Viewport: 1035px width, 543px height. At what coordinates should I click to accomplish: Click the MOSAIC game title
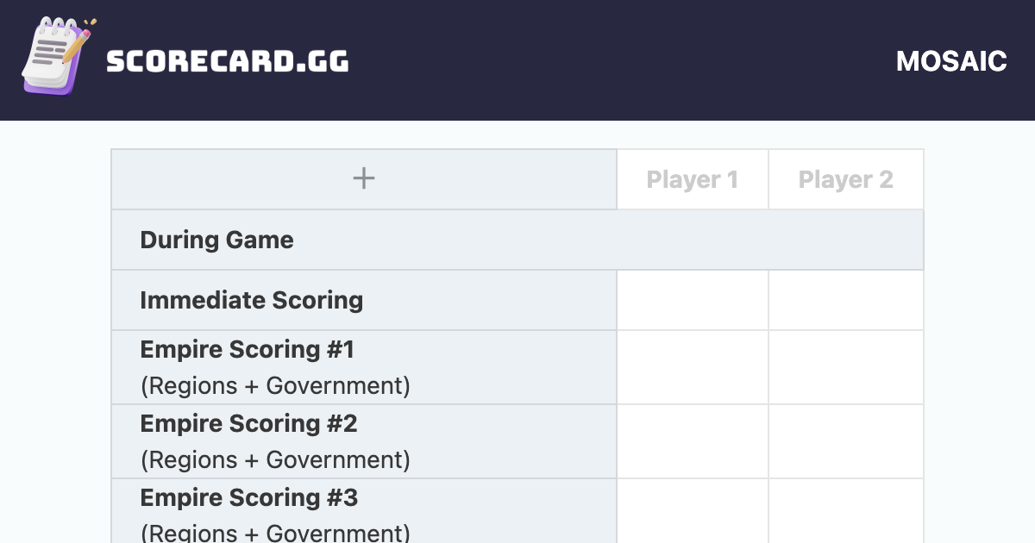coord(951,61)
